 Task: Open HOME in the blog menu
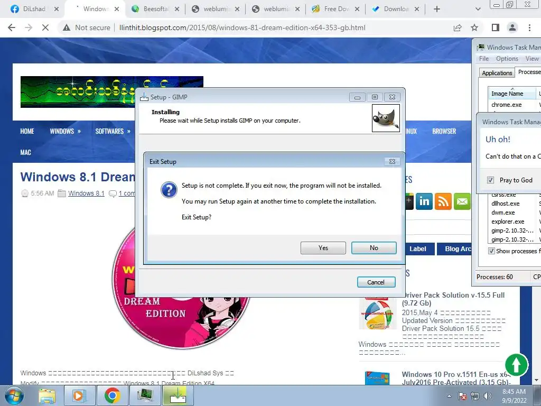[x=27, y=131]
